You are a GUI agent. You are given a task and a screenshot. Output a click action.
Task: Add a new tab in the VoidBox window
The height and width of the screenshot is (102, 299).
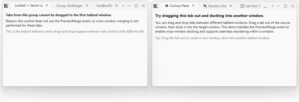[x=123, y=6]
